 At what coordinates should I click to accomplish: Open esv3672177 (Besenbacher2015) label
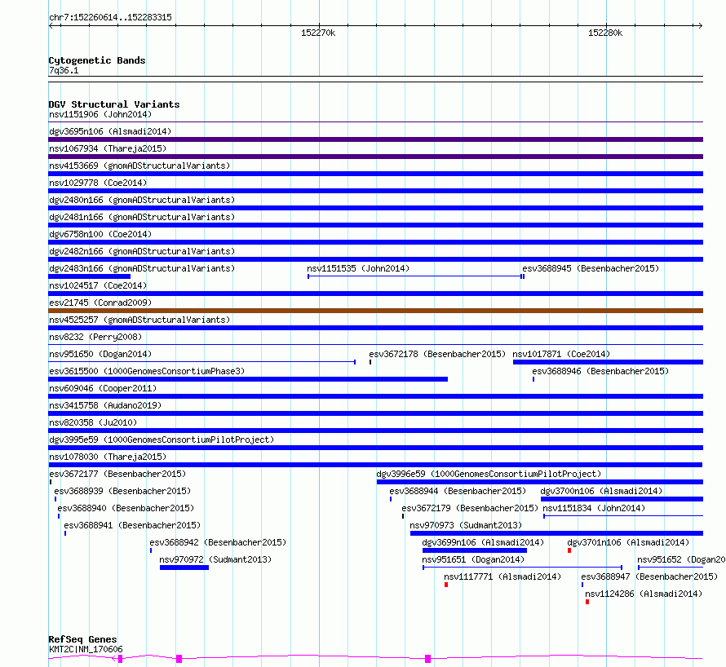pos(117,474)
